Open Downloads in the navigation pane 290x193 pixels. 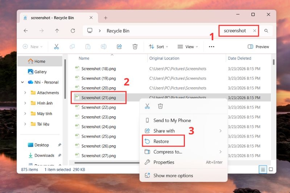point(40,155)
